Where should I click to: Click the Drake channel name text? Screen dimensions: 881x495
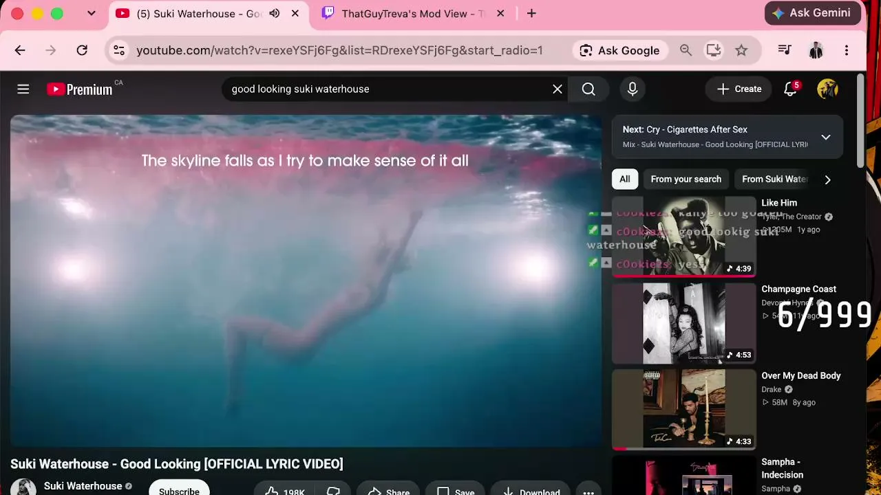click(772, 389)
